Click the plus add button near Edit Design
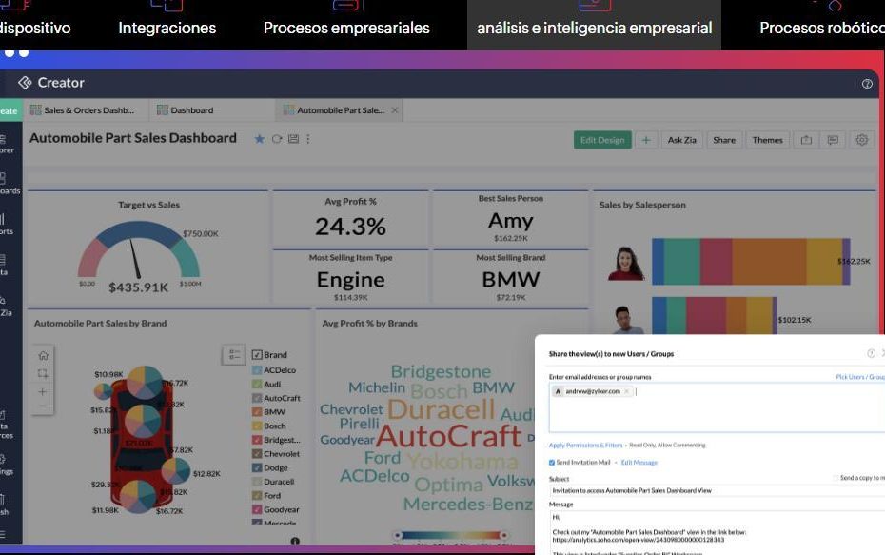 [x=646, y=140]
